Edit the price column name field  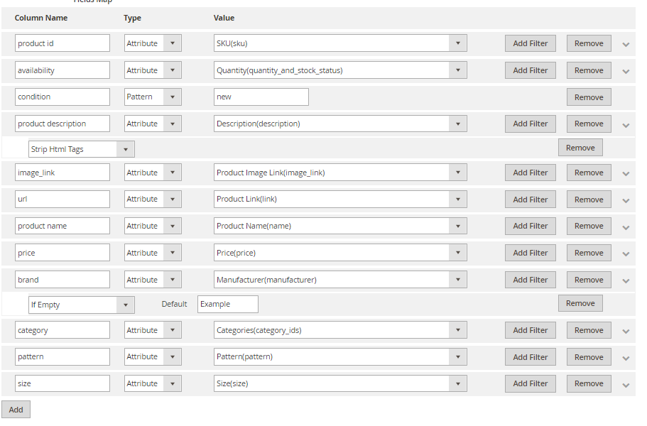62,253
